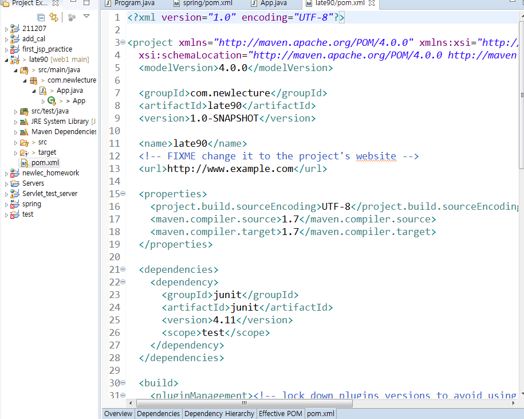This screenshot has height=419, width=524.
Task: Click the src/test/java folder icon
Action: coord(24,111)
